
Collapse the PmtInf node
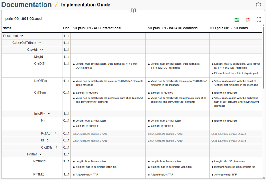pyautogui.click(x=40, y=154)
